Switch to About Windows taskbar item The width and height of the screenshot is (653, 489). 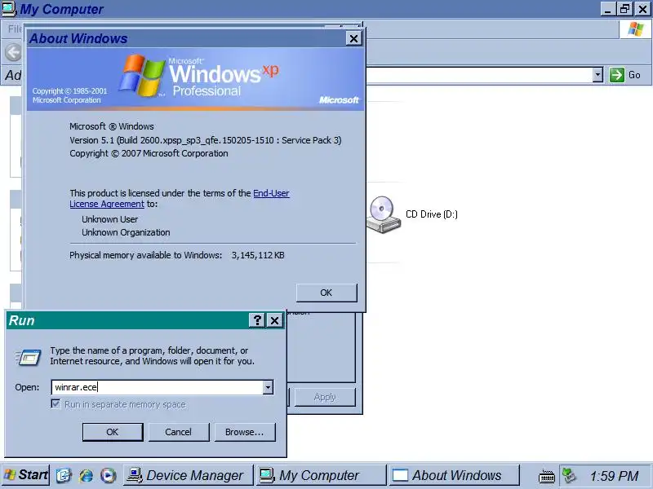455,475
